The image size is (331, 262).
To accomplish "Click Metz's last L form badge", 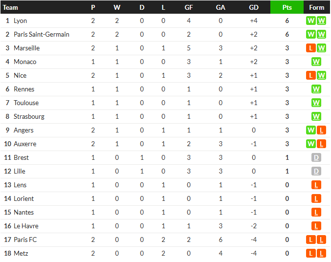I will 321,253.
